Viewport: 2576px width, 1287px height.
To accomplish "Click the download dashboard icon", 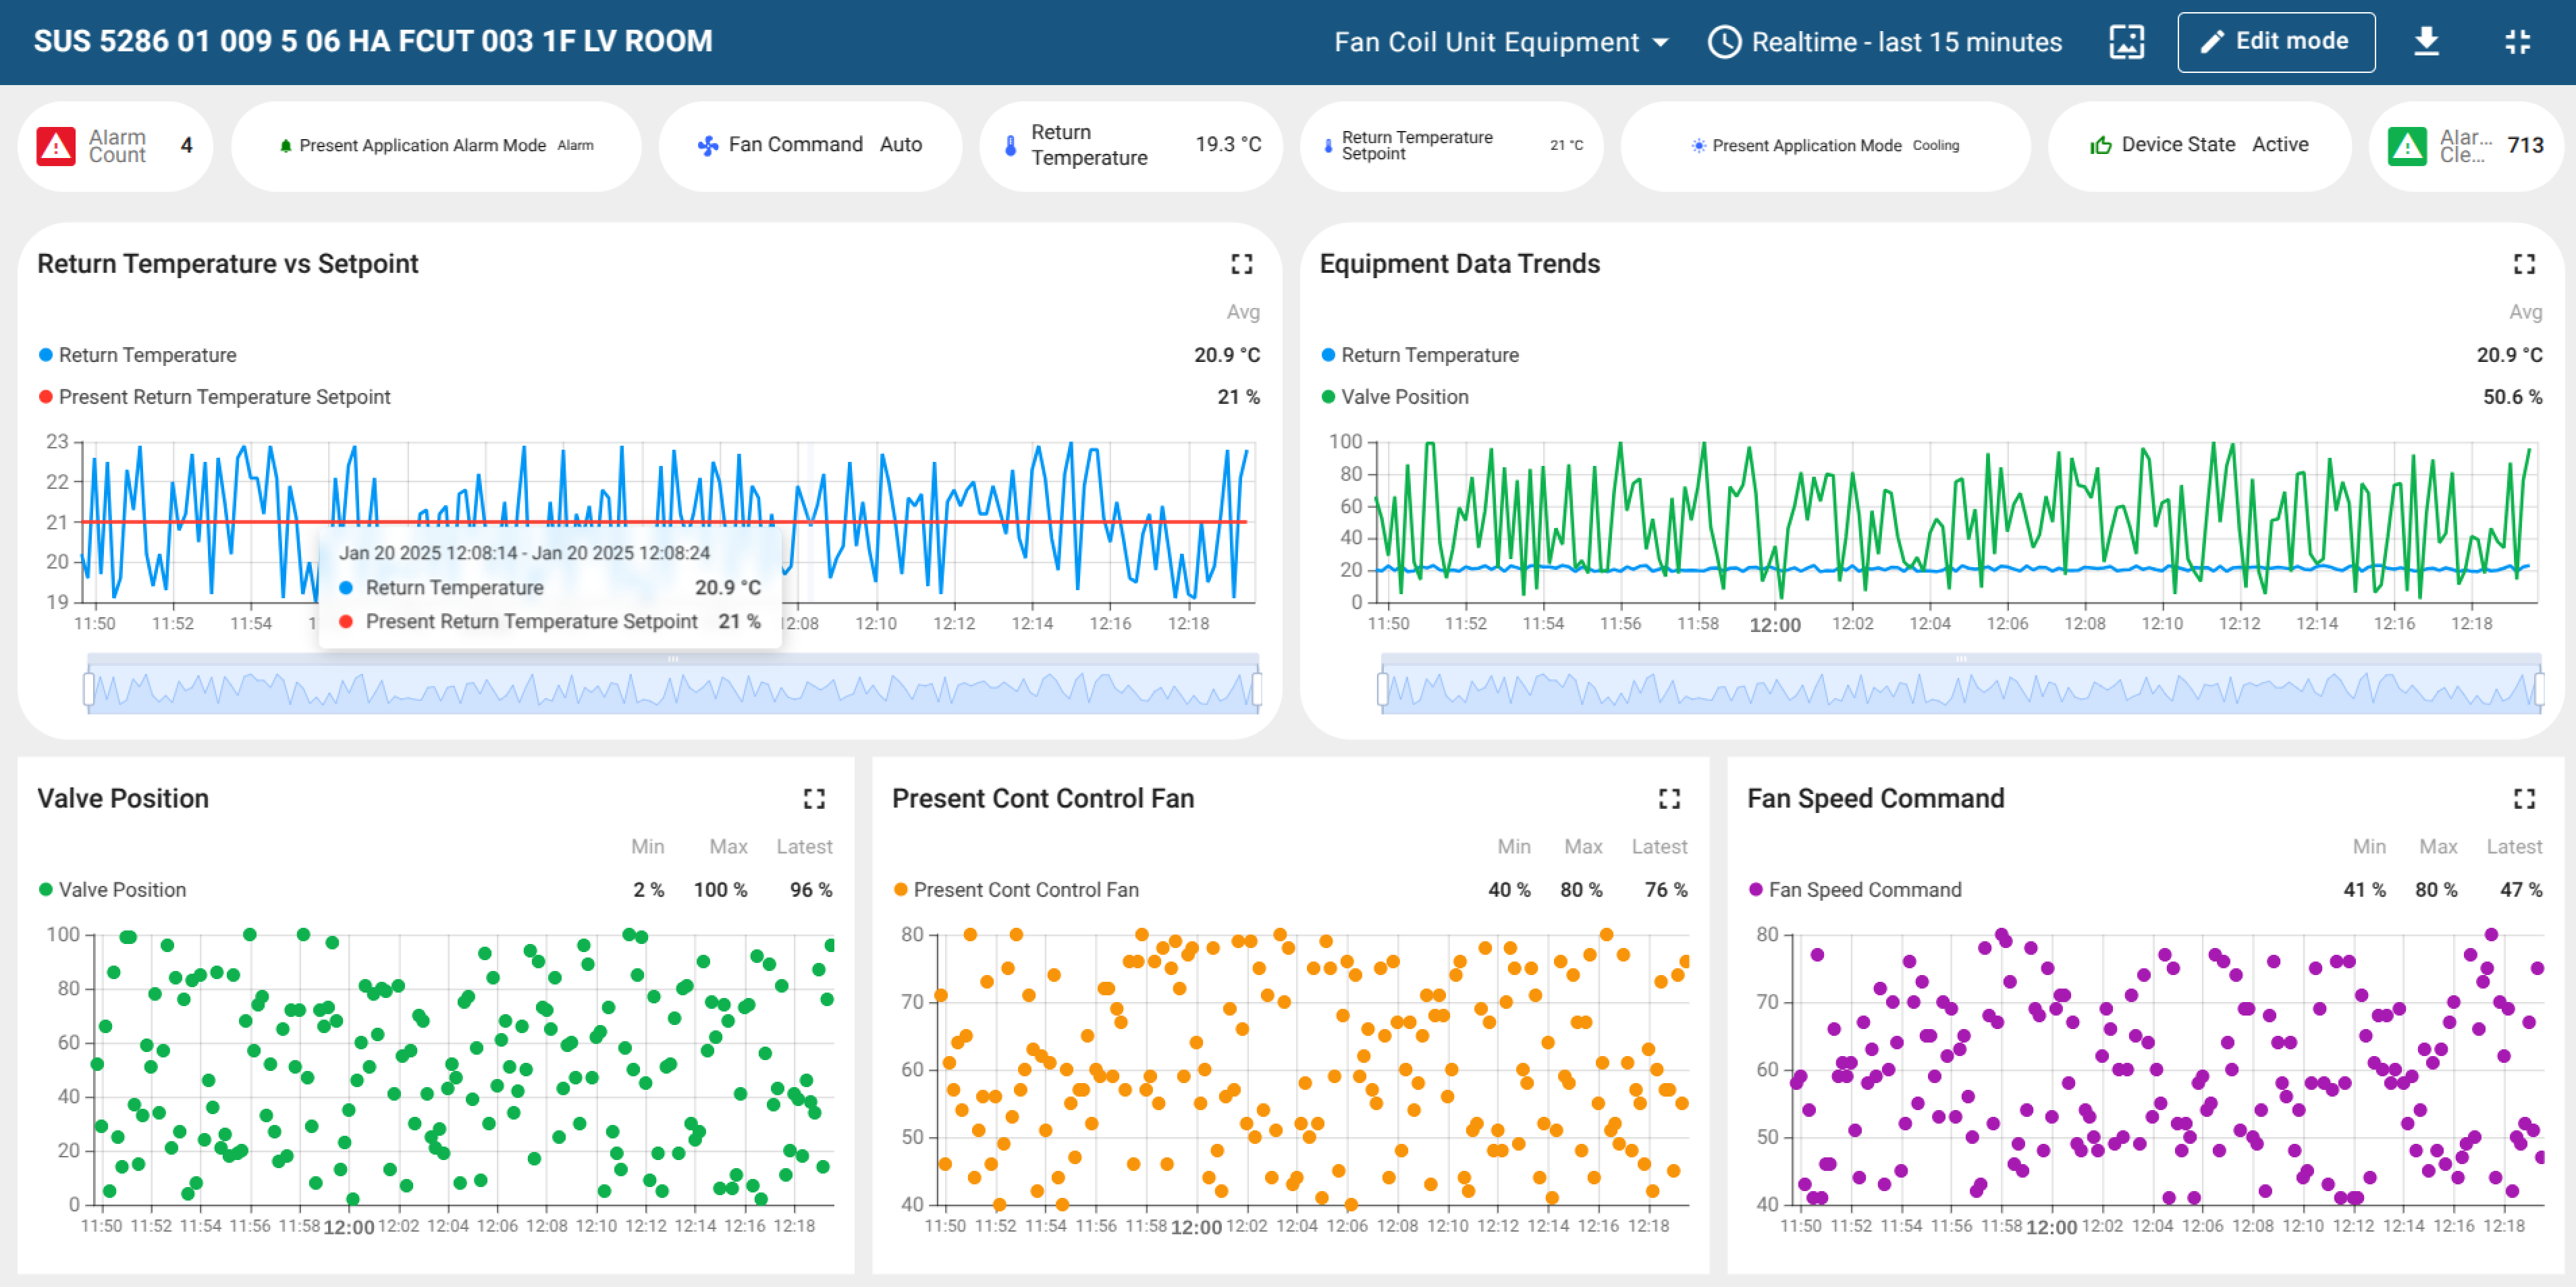I will [x=2426, y=42].
